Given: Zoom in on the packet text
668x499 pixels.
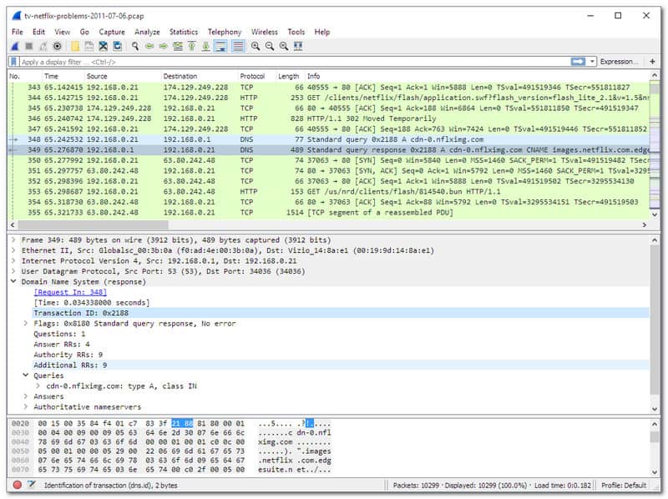Looking at the screenshot, I should 255,46.
